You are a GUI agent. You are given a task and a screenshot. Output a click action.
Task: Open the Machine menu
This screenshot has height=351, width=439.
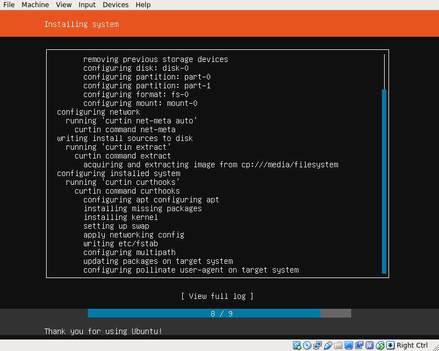pyautogui.click(x=35, y=5)
